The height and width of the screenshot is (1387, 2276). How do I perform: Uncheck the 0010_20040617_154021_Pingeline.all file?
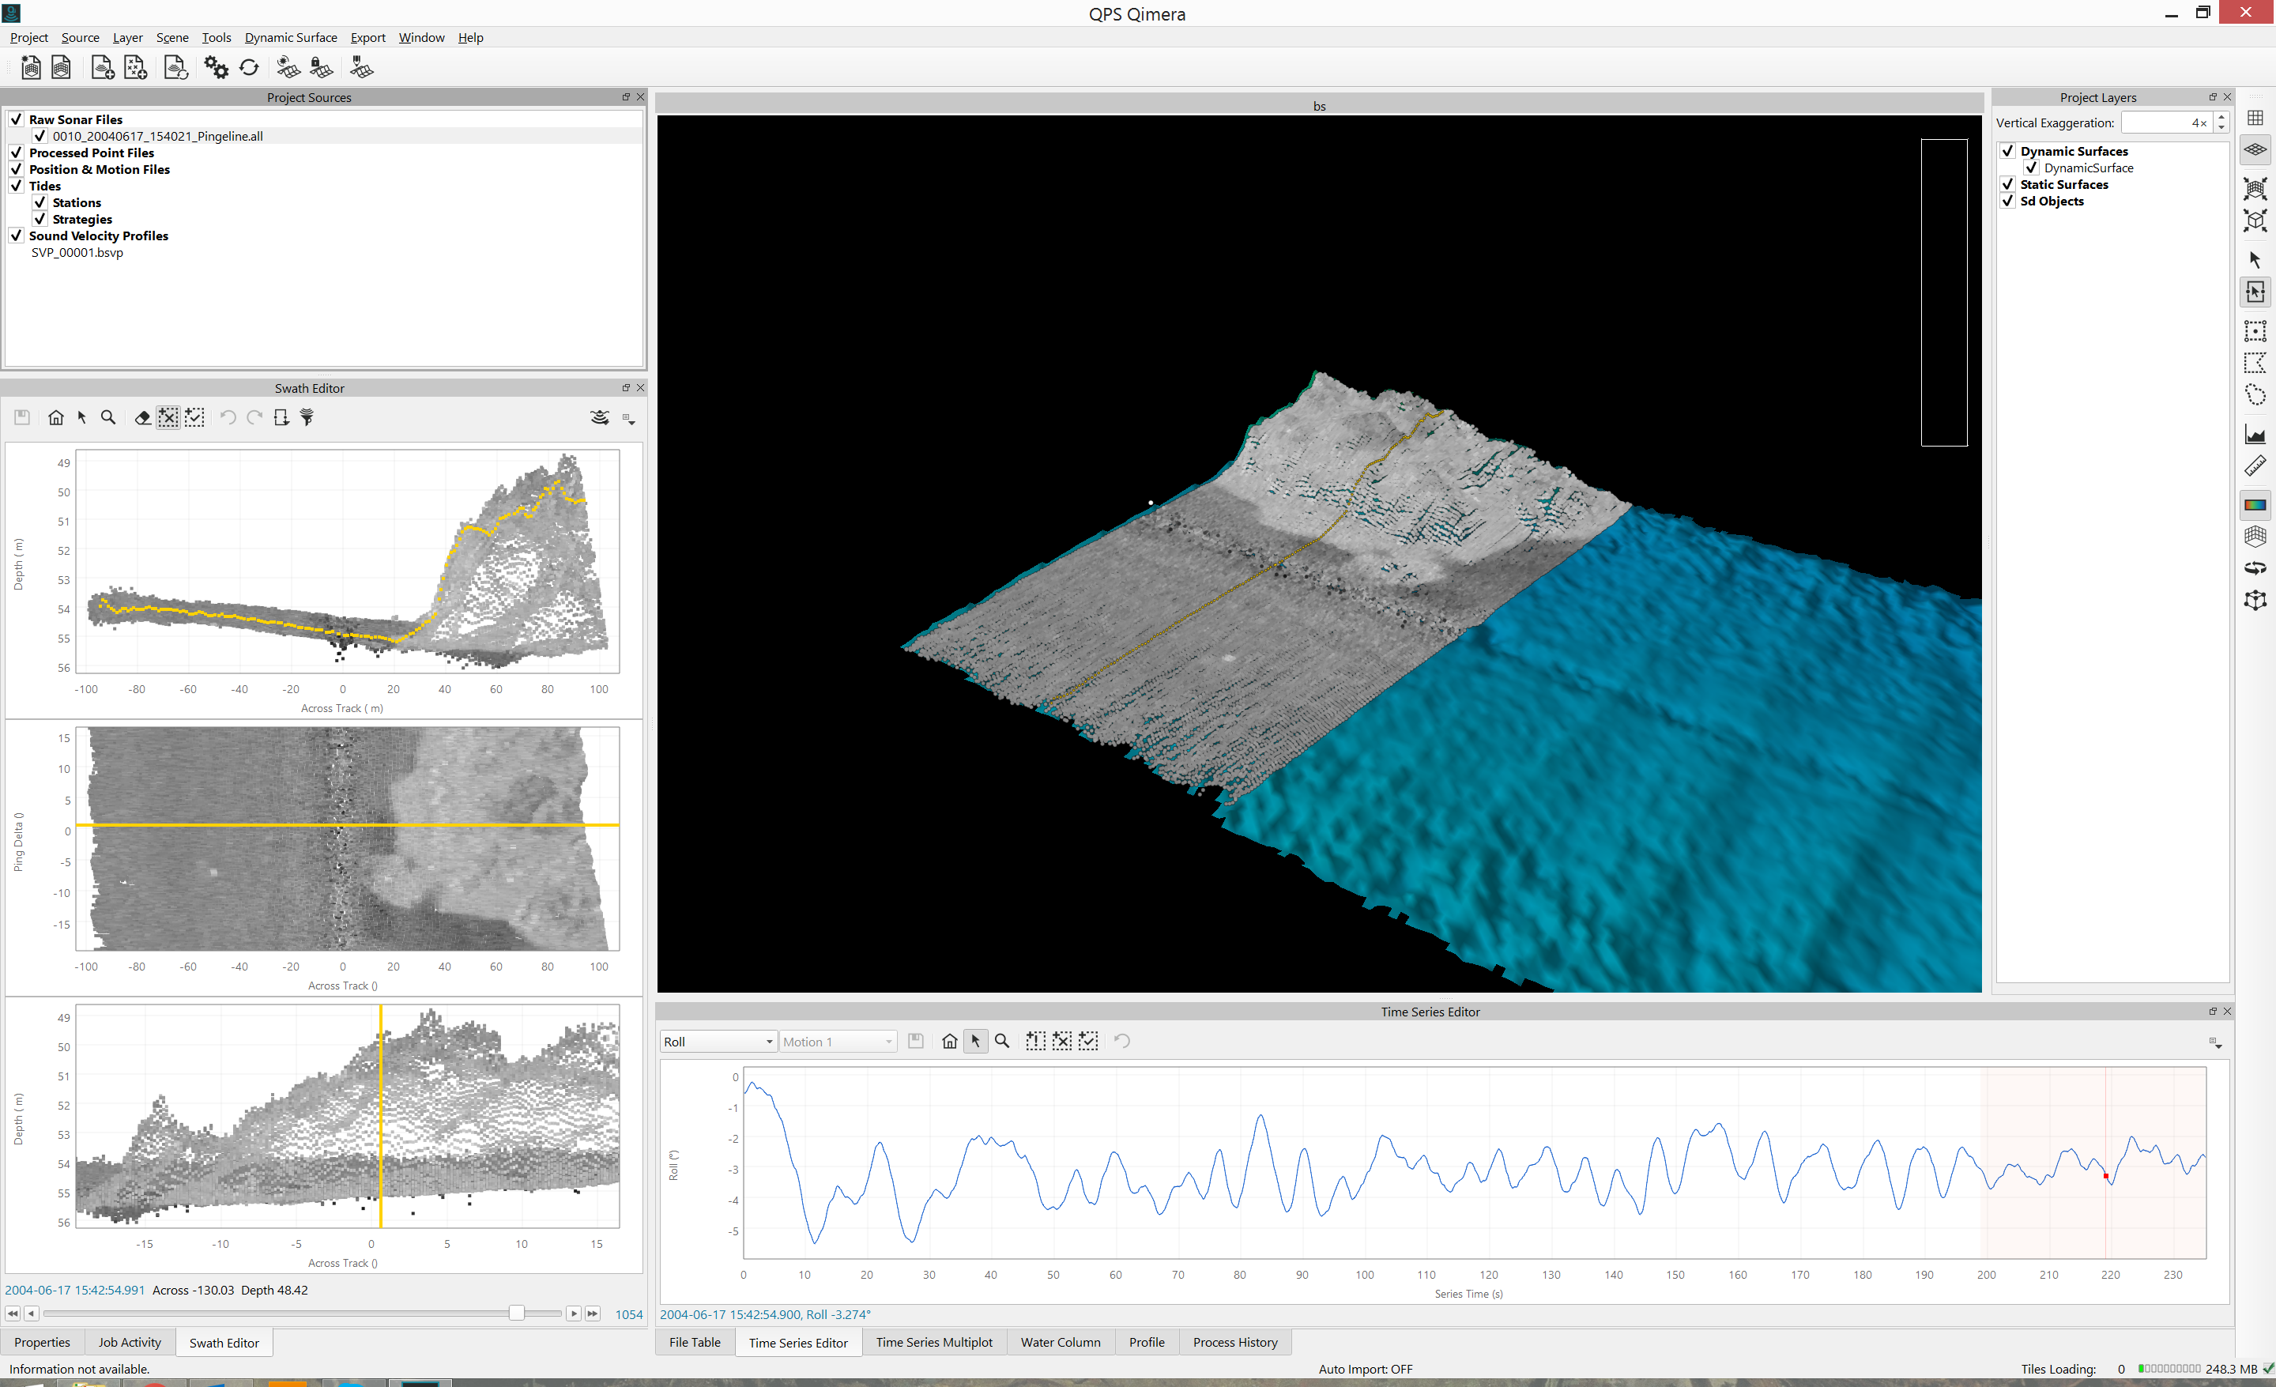pyautogui.click(x=40, y=136)
